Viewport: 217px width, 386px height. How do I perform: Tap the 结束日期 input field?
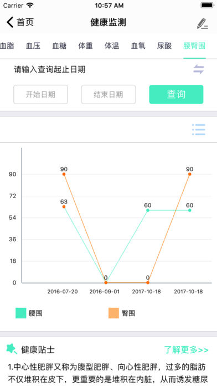click(108, 94)
